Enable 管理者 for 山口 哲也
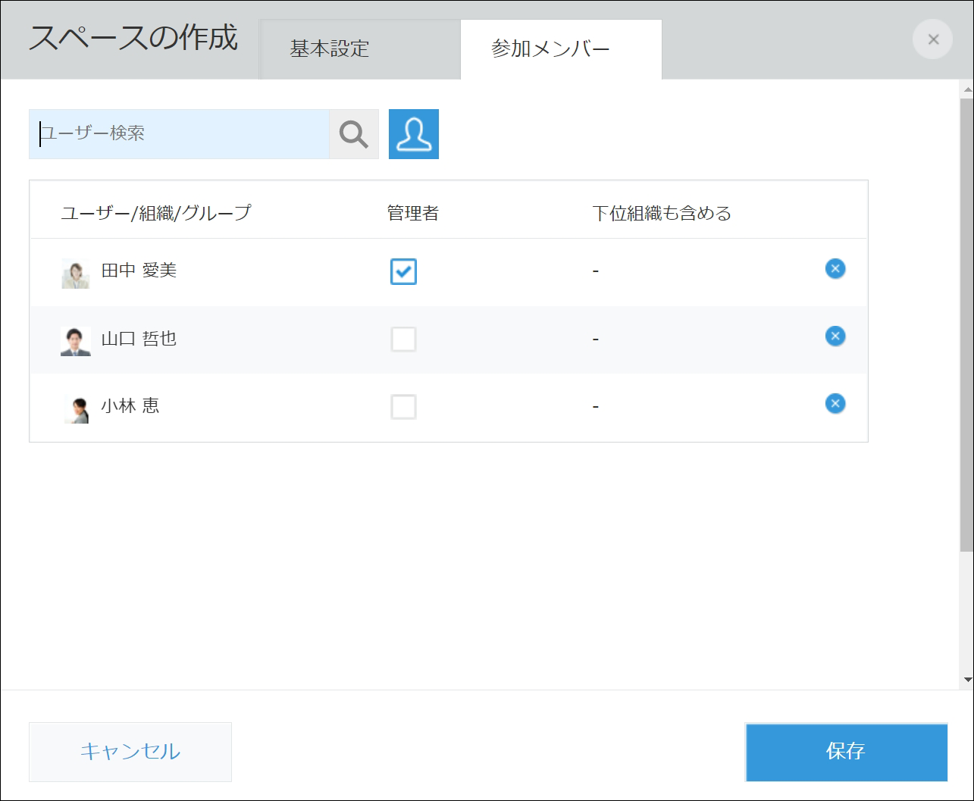Image resolution: width=974 pixels, height=801 pixels. pos(405,339)
